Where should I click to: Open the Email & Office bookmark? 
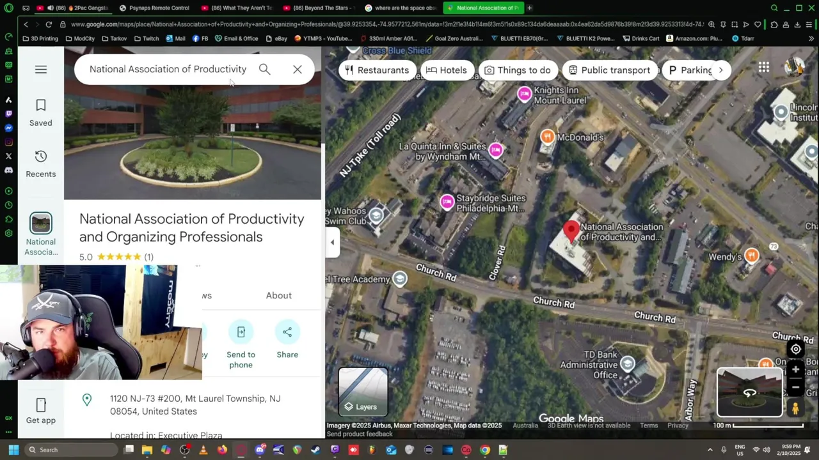click(x=236, y=38)
